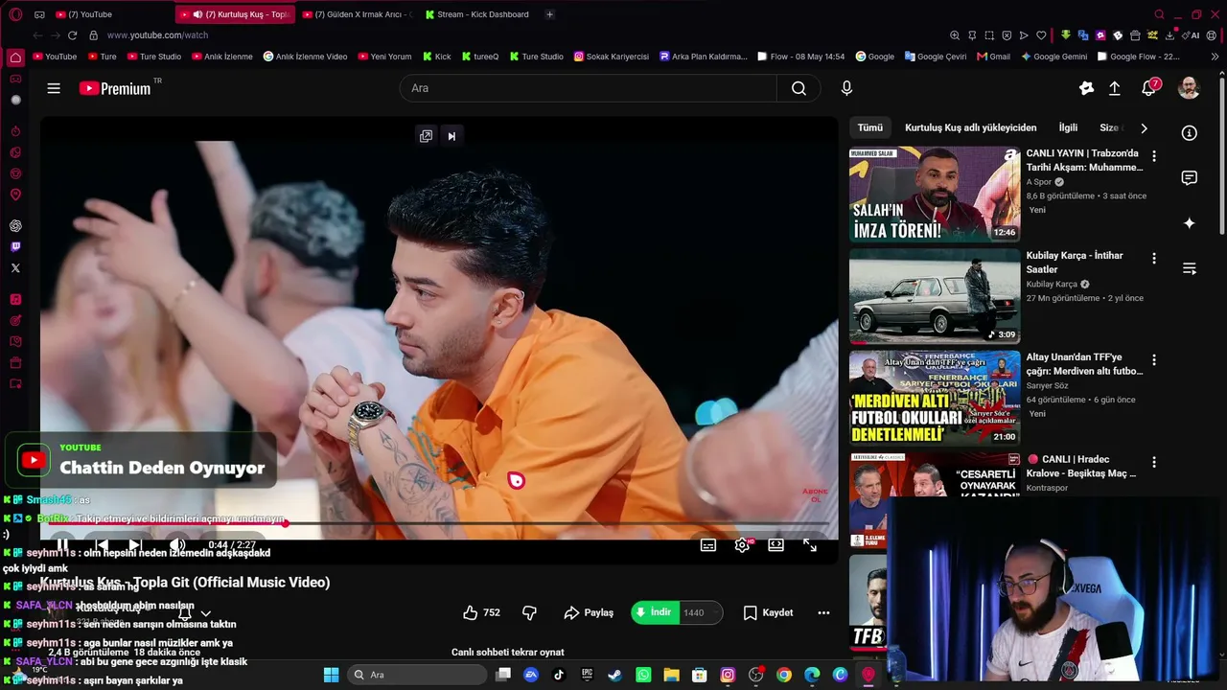1227x690 pixels.
Task: Open the Gmail bookmark
Action: click(994, 57)
